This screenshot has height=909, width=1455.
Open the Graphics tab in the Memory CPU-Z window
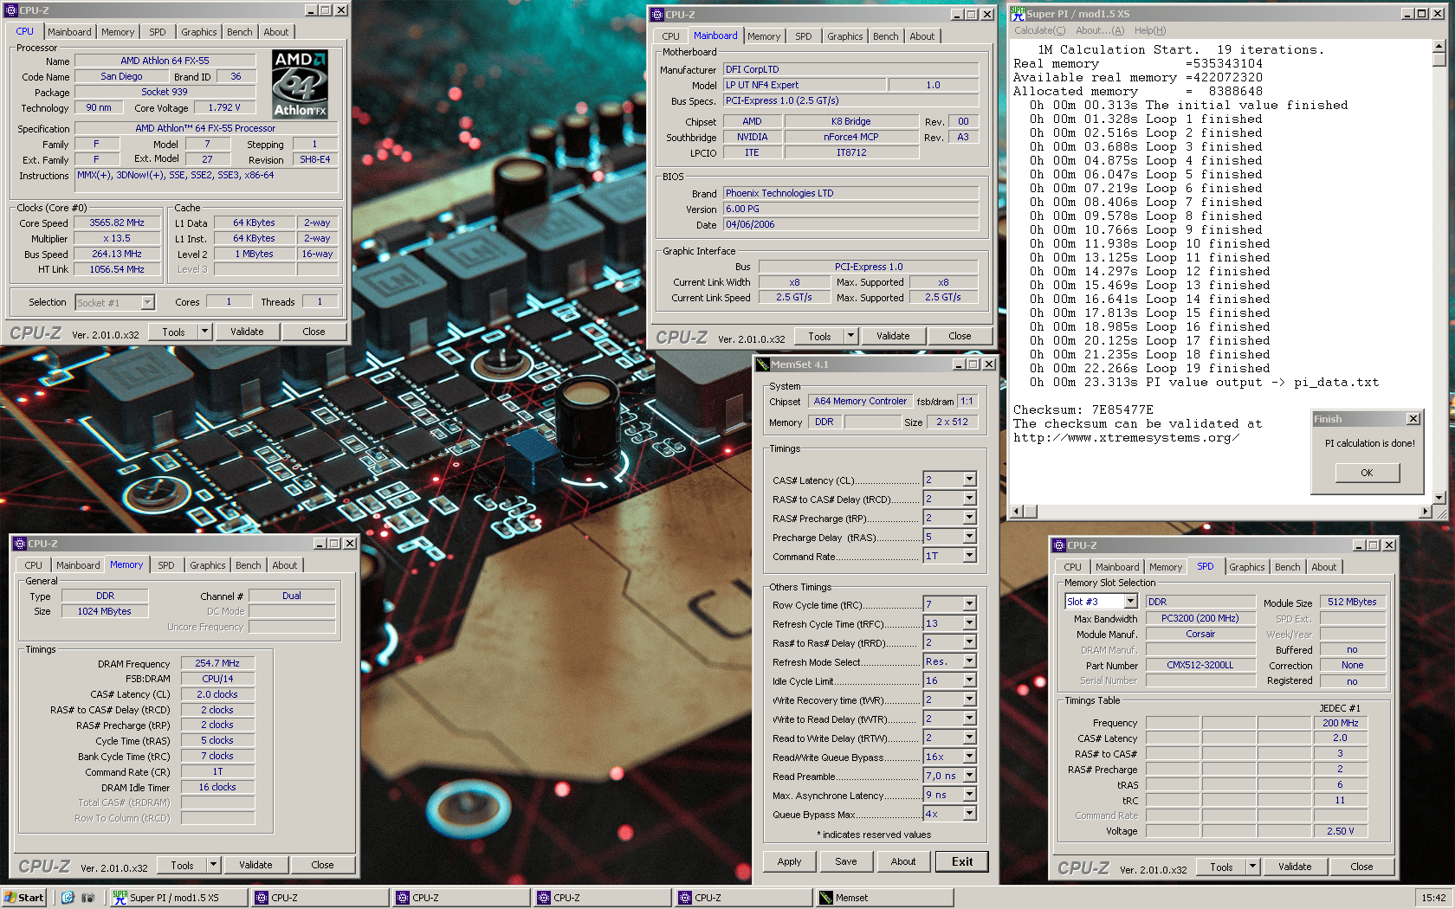click(x=208, y=565)
